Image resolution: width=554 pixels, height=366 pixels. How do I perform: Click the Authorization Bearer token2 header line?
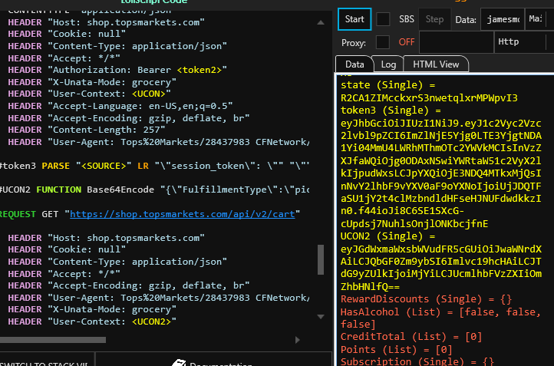click(117, 70)
